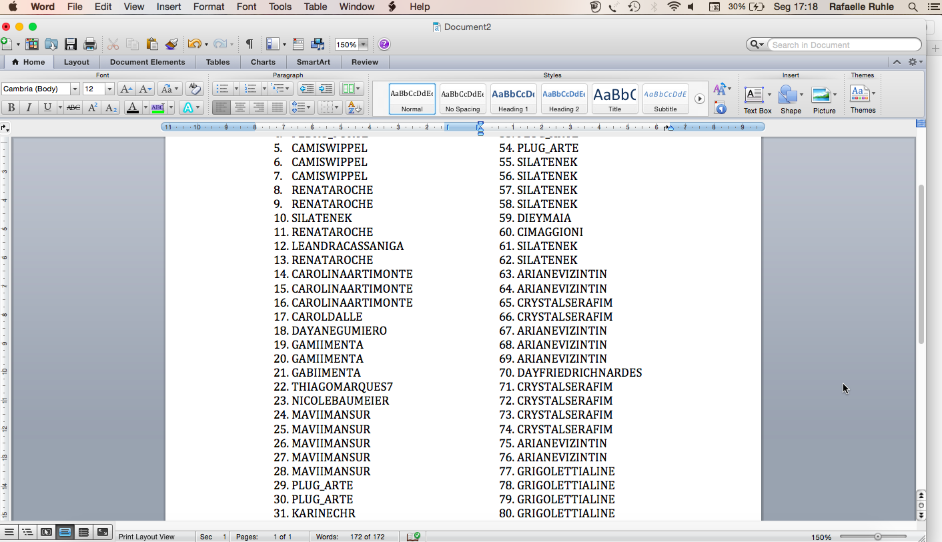Open the 150% zoom dropdown in toolbar
Viewport: 942px width, 542px height.
(x=363, y=45)
